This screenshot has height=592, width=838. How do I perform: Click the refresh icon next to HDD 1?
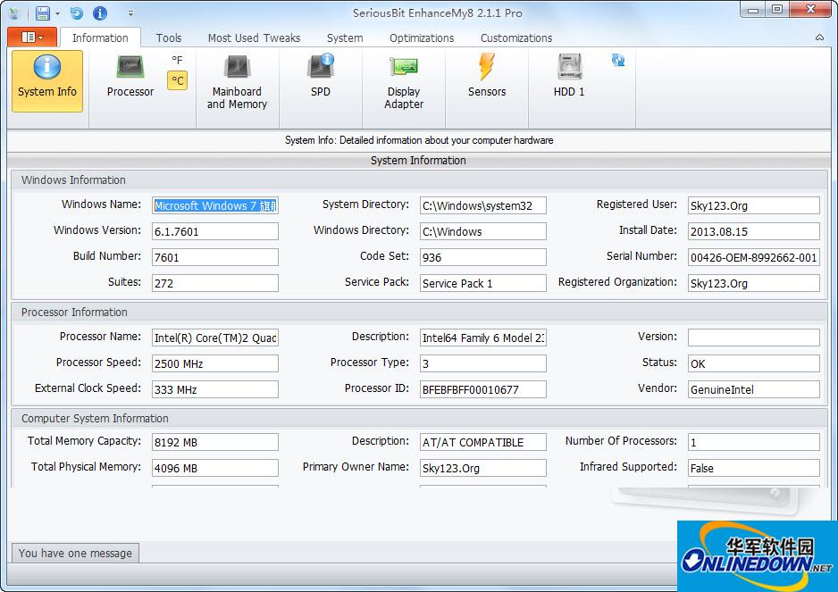tap(618, 60)
